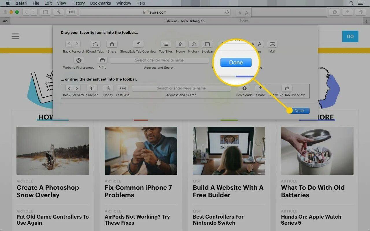Open Spotlight search in the menu bar
This screenshot has height=231, width=370.
351,3
